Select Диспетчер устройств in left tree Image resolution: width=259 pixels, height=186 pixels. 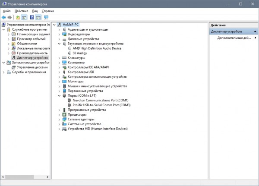[x=32, y=58]
